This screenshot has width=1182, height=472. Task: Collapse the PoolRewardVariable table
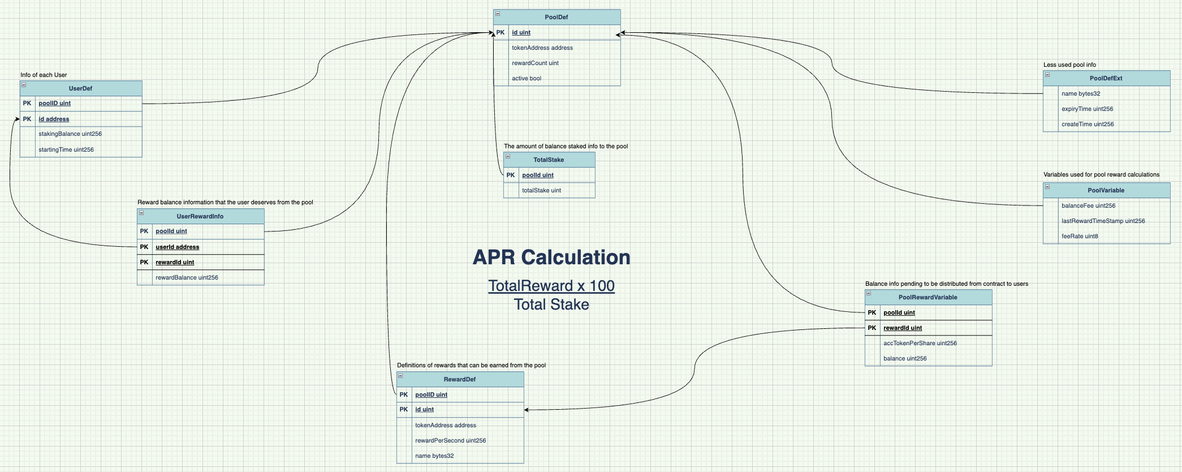pos(869,294)
